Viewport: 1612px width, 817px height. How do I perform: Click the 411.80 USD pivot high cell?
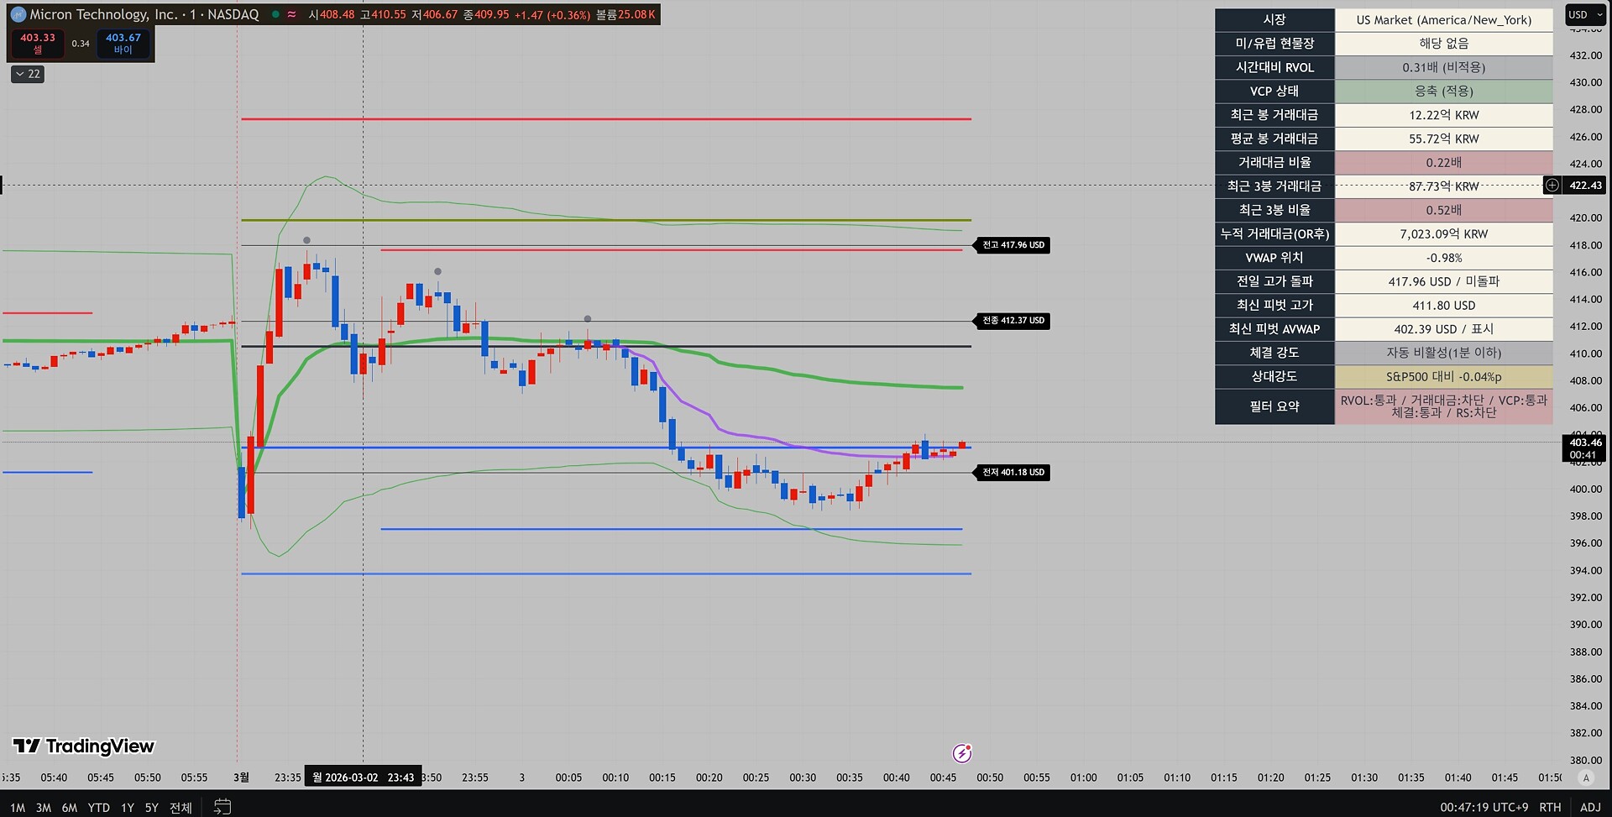point(1444,305)
